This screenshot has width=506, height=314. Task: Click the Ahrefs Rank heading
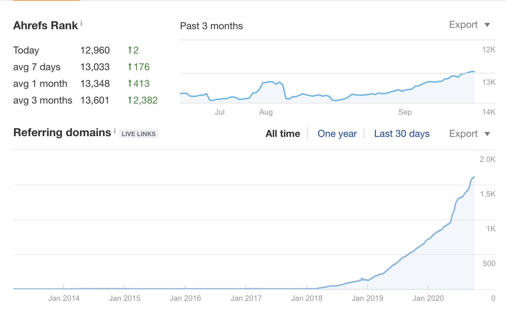point(46,25)
